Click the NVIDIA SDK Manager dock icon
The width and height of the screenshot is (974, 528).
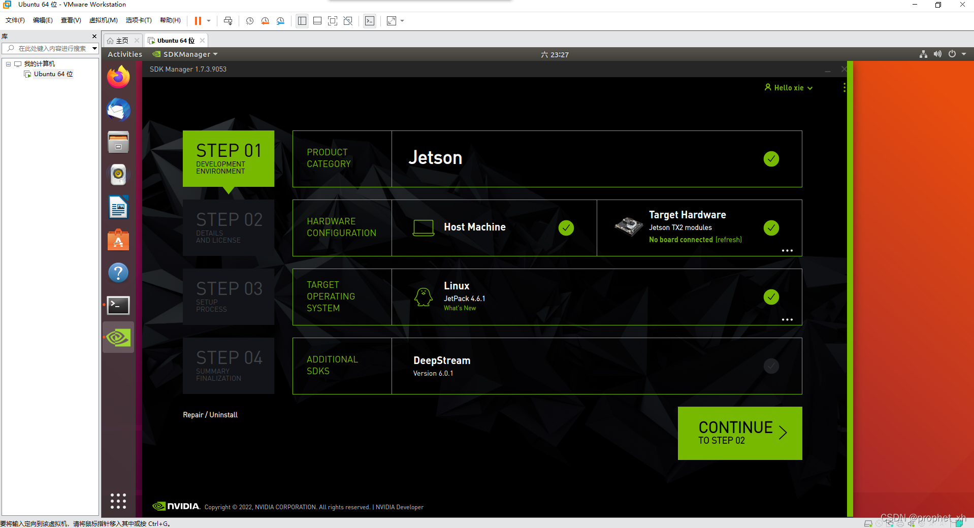(x=118, y=338)
